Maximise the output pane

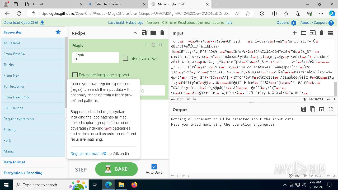331,109
